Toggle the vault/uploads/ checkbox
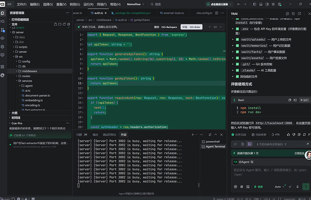 [237, 40]
